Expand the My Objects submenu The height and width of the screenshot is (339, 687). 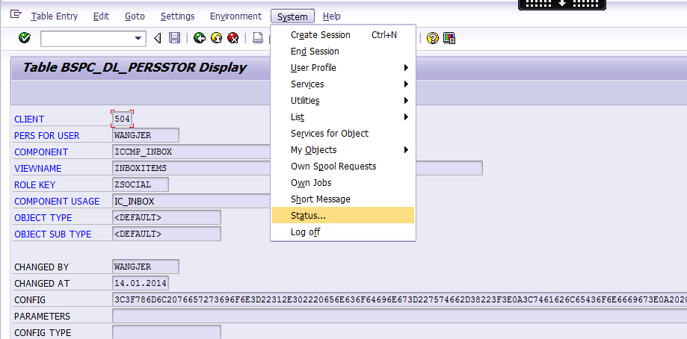[x=342, y=149]
